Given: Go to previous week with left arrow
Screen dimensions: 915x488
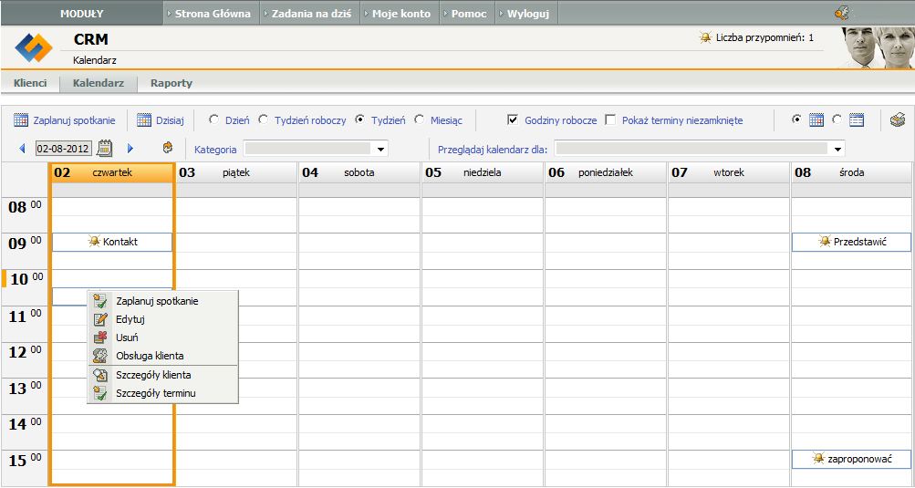Looking at the screenshot, I should [23, 149].
